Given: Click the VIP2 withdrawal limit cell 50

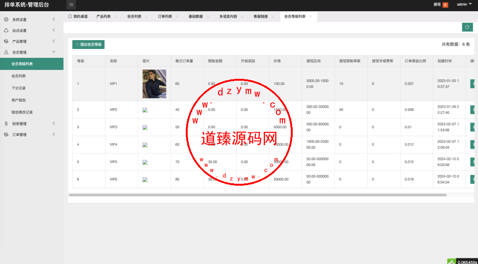Looking at the screenshot, I should [x=351, y=110].
